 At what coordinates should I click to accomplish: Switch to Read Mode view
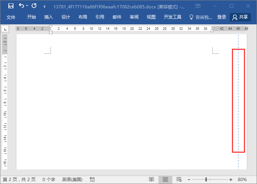(151, 180)
